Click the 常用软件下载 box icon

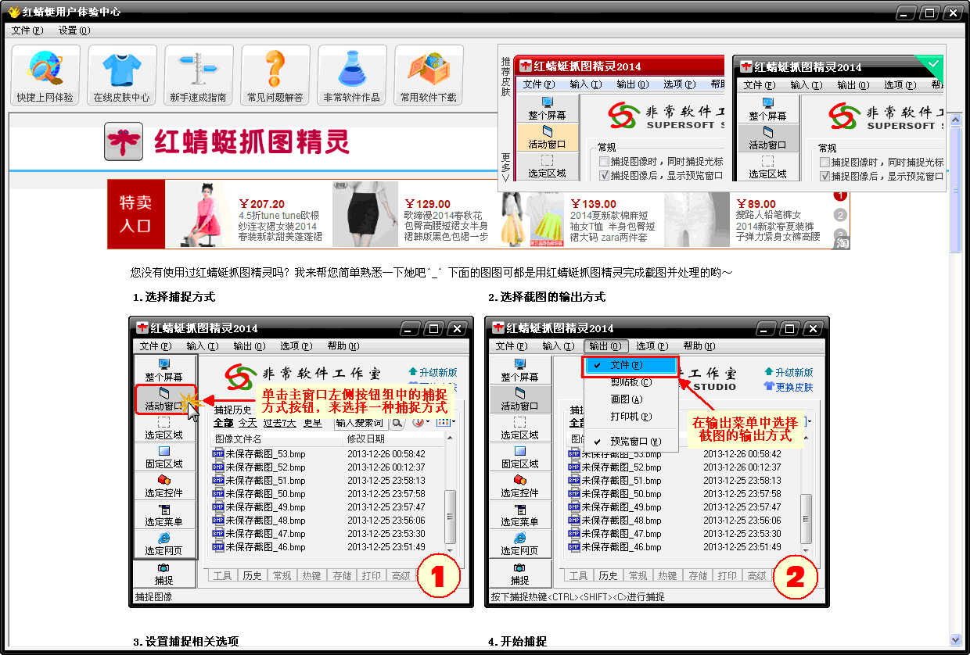429,74
